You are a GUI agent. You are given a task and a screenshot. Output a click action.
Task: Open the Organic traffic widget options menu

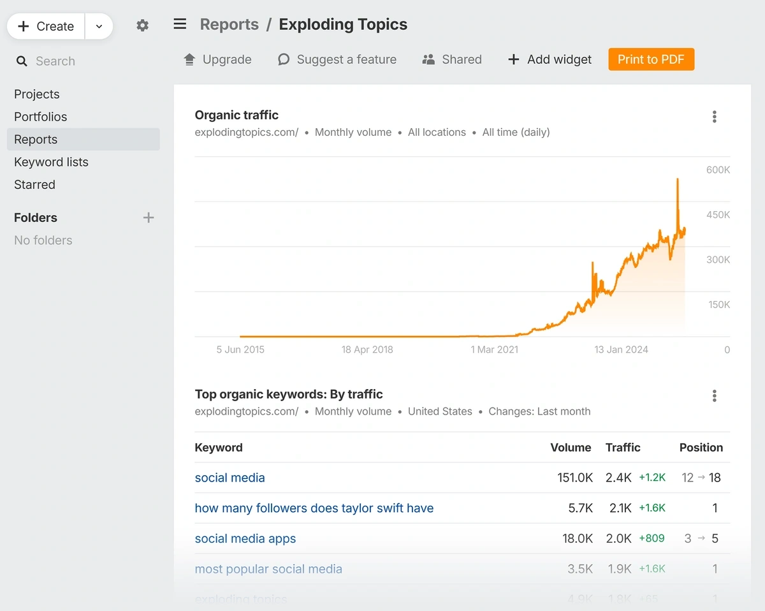click(714, 117)
